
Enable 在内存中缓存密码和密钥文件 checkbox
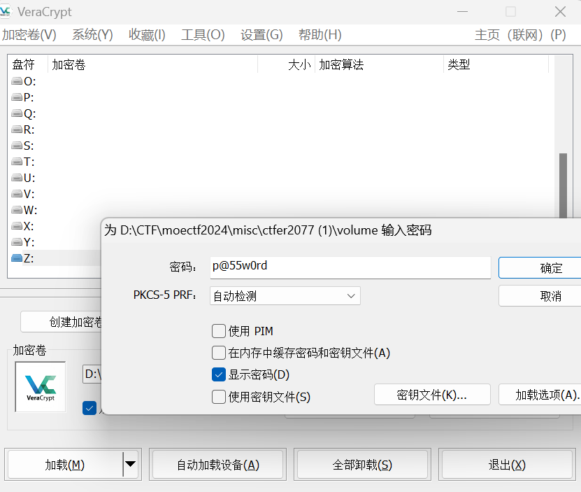point(219,353)
